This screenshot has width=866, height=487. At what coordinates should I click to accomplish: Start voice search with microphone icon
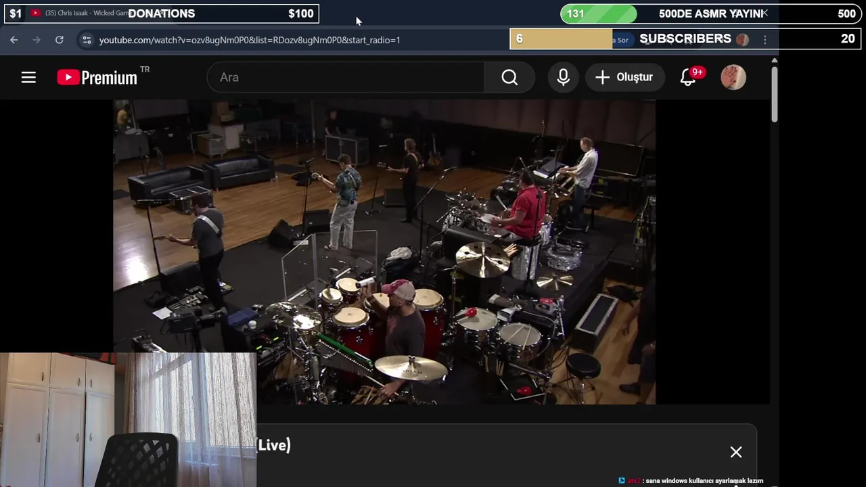point(563,77)
